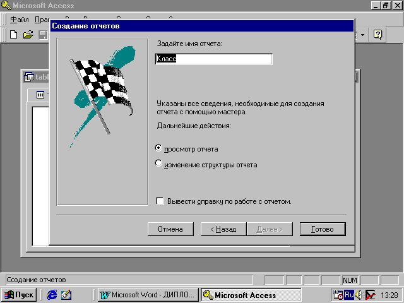Go back with the Назад button

(223, 229)
